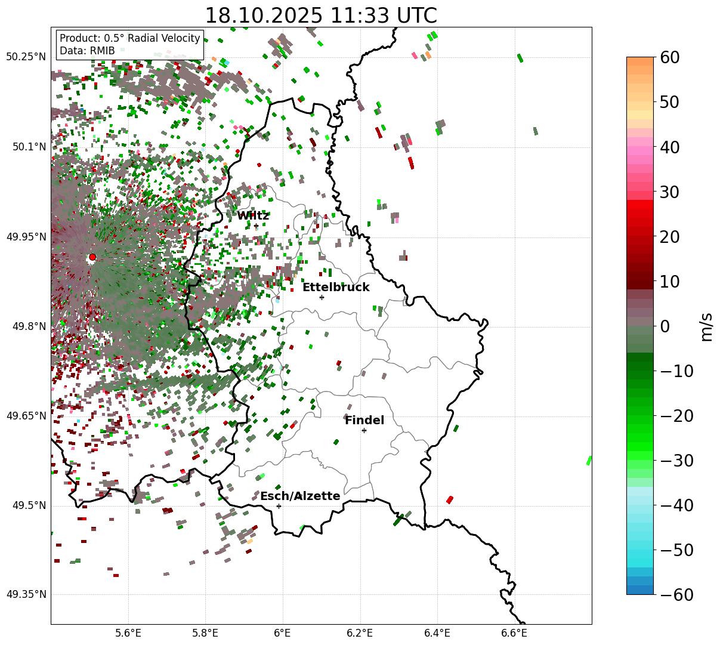Screen dimensions: 720x645
Task: Click the Data: RMIB text
Action: coord(87,51)
